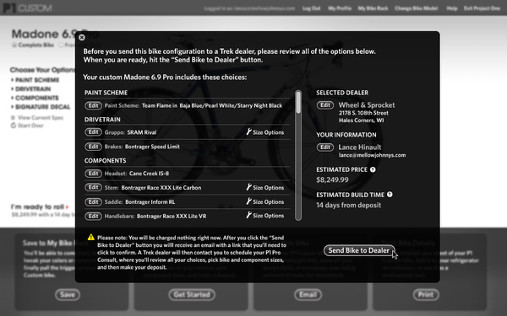This screenshot has width=507, height=316.
Task: Edit the Brakes Bontrager Speed Limit choice
Action: [93, 147]
